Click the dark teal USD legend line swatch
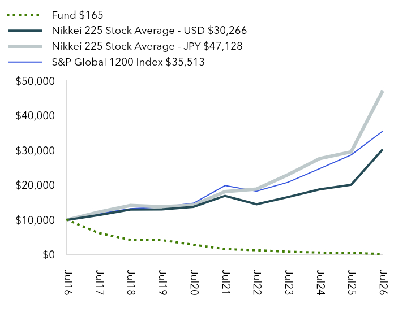Viewport: 394px width, 312px height. [x=25, y=31]
